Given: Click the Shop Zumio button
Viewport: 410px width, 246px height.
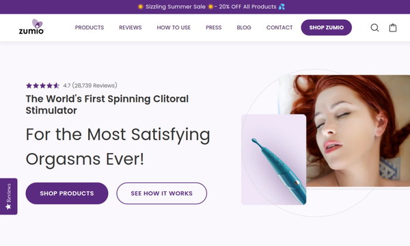Looking at the screenshot, I should [327, 27].
